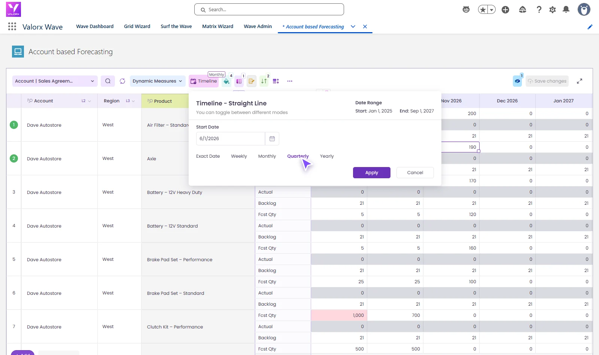Cancel the Timeline dialog
599x355 pixels.
point(415,173)
